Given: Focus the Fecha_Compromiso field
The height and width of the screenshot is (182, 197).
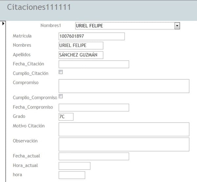Looking at the screenshot, I should [x=94, y=107].
